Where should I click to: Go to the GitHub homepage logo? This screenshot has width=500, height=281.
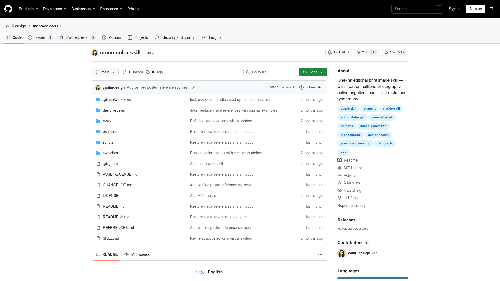8,9
